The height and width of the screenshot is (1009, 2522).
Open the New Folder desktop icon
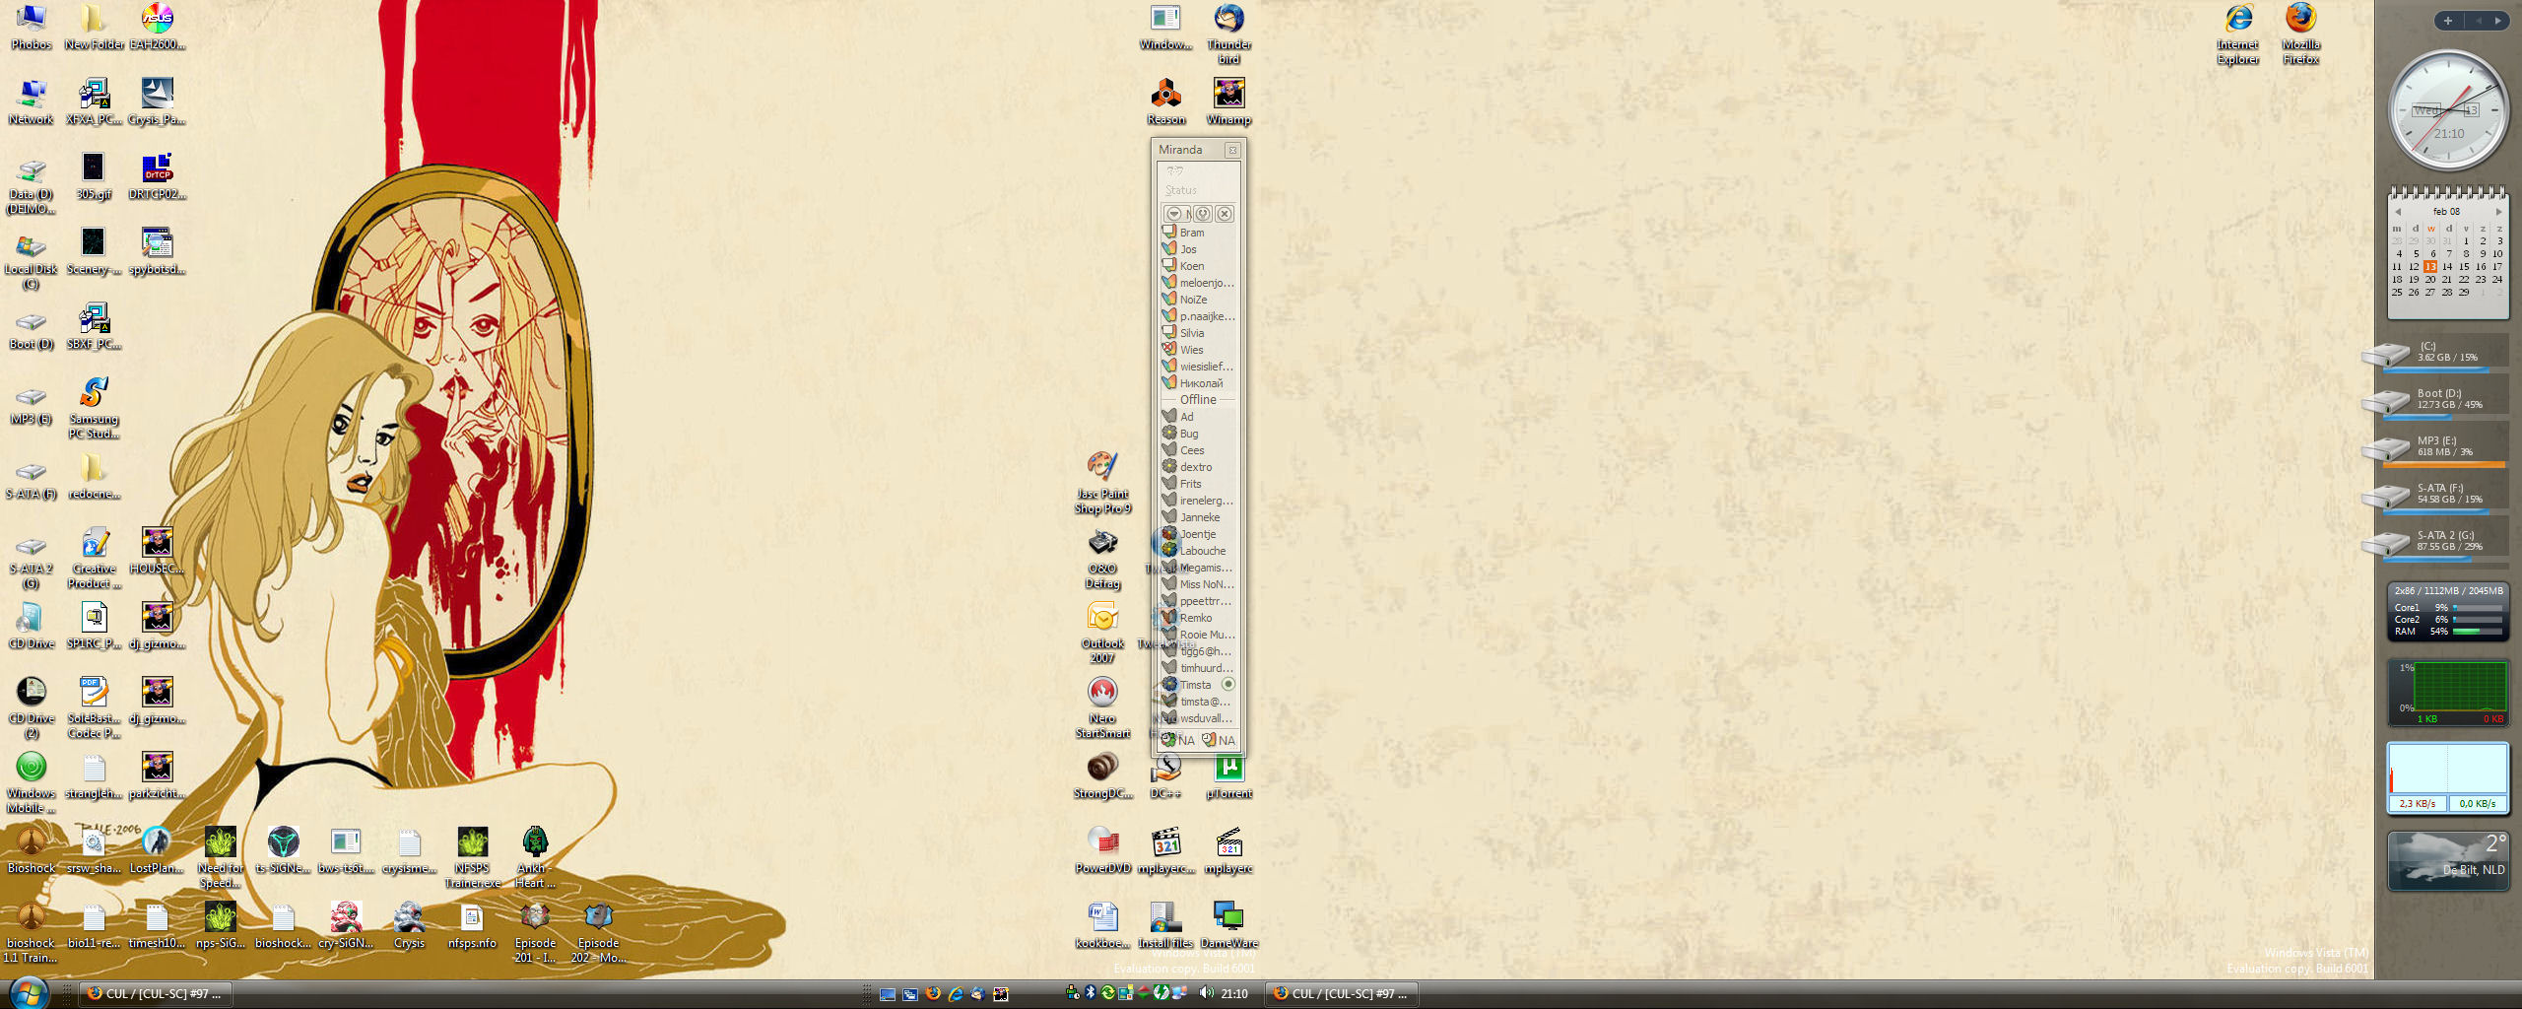tap(94, 27)
